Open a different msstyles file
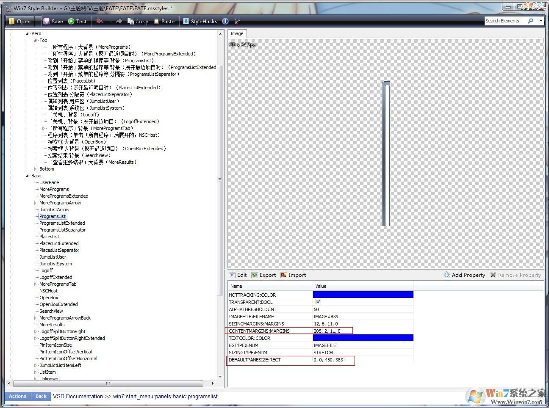Screen dimensions: 549x408 [19, 21]
